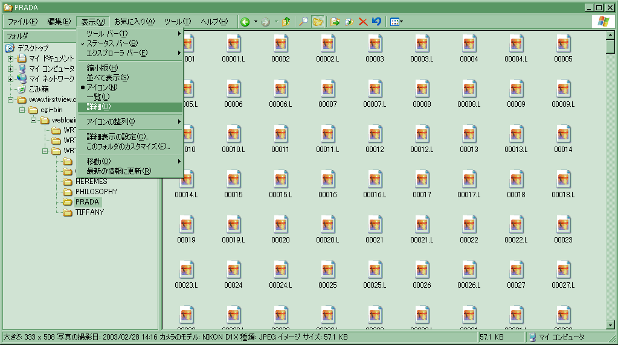The height and width of the screenshot is (345, 618).
Task: Toggle the Folders pane button
Action: [x=317, y=22]
